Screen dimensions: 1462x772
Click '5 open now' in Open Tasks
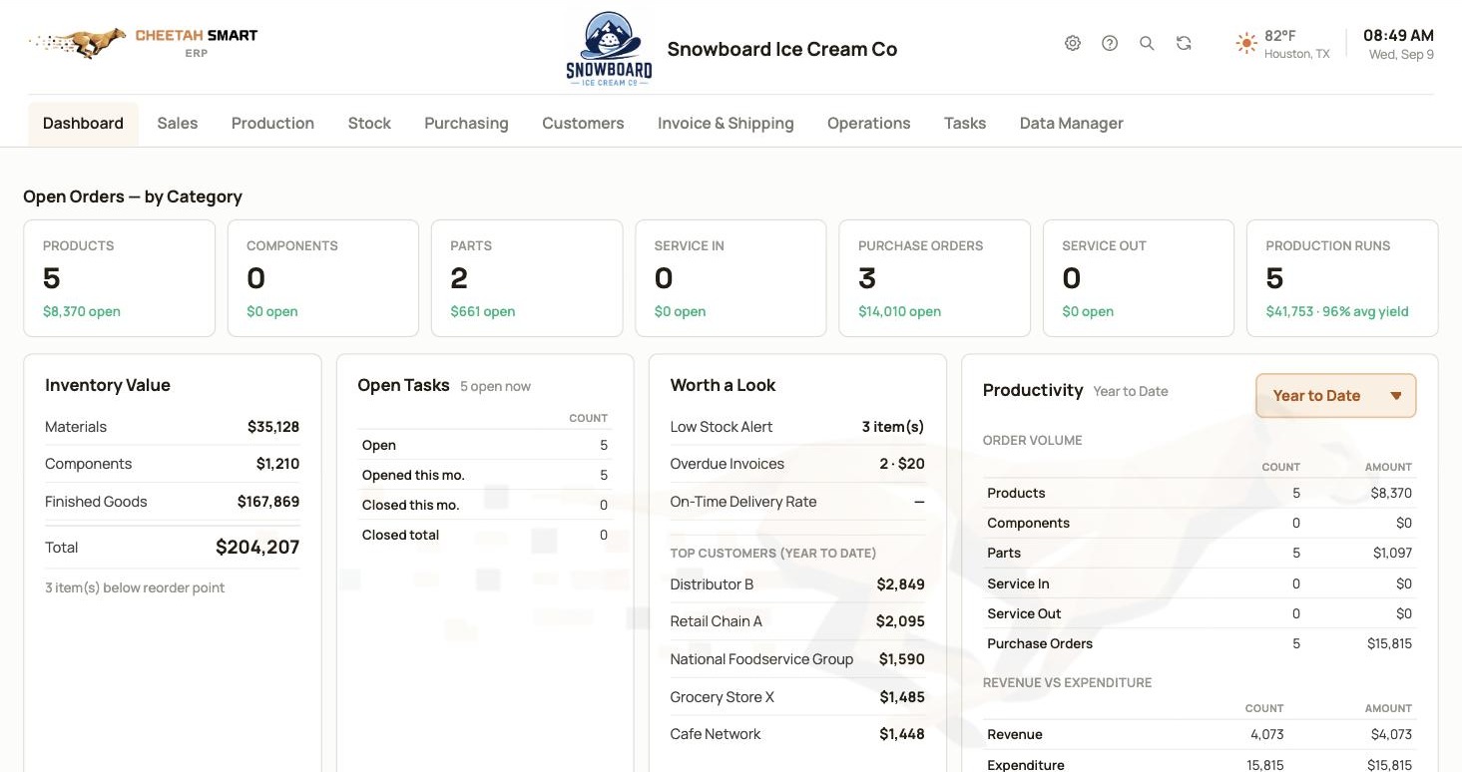(495, 386)
